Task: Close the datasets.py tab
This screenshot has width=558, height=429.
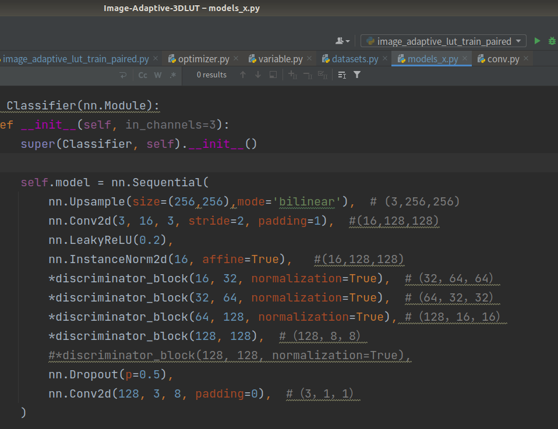Action: click(x=385, y=58)
